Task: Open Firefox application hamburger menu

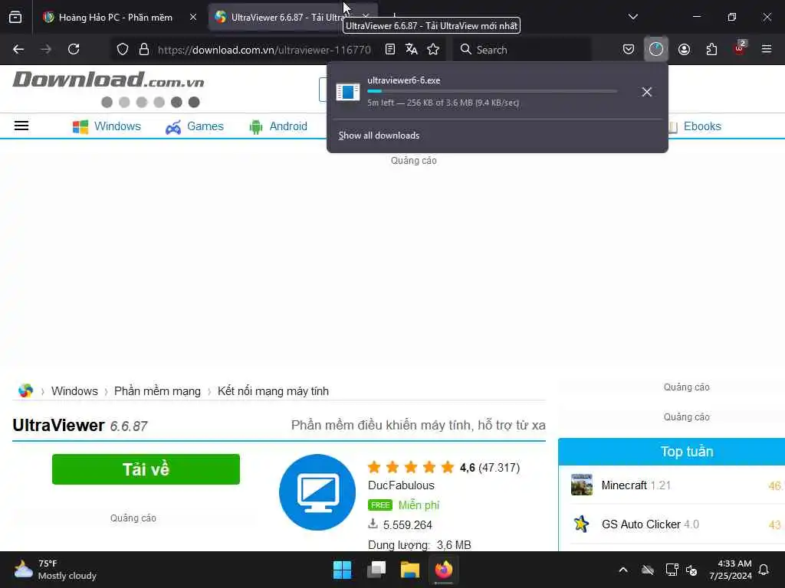Action: click(767, 49)
